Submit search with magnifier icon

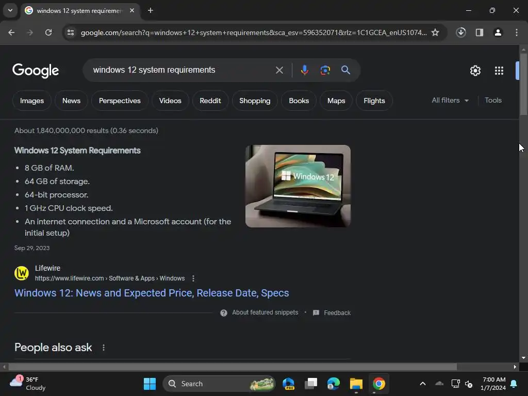[x=345, y=70]
